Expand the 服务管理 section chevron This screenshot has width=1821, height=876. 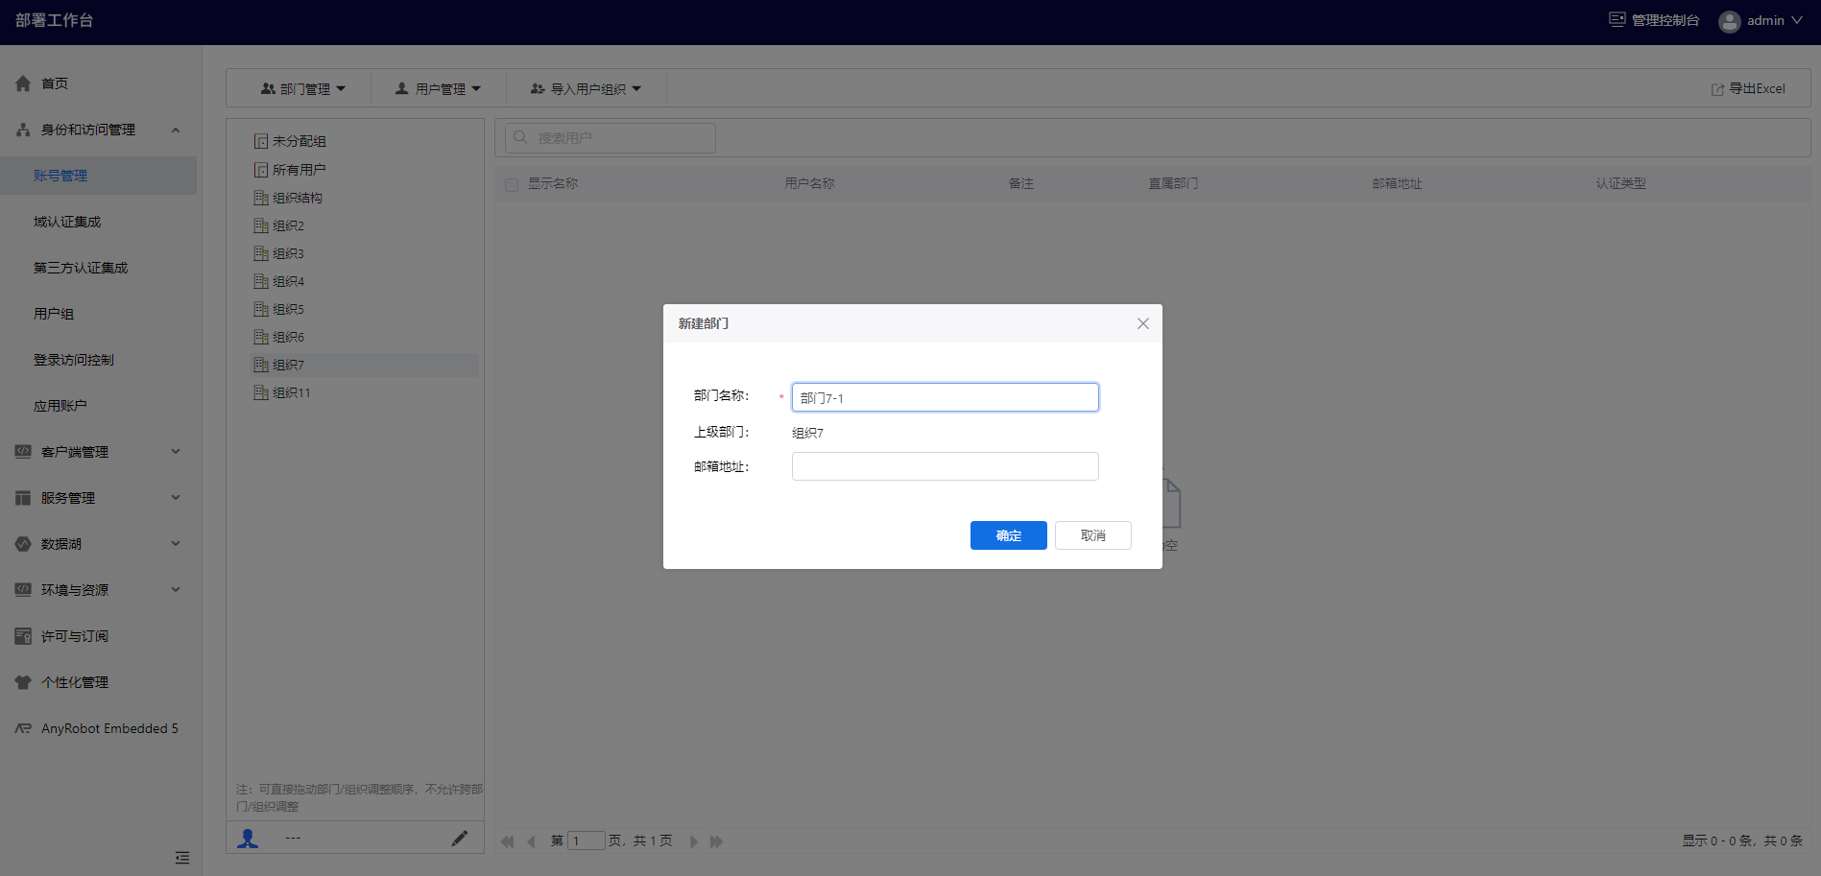[x=176, y=497]
